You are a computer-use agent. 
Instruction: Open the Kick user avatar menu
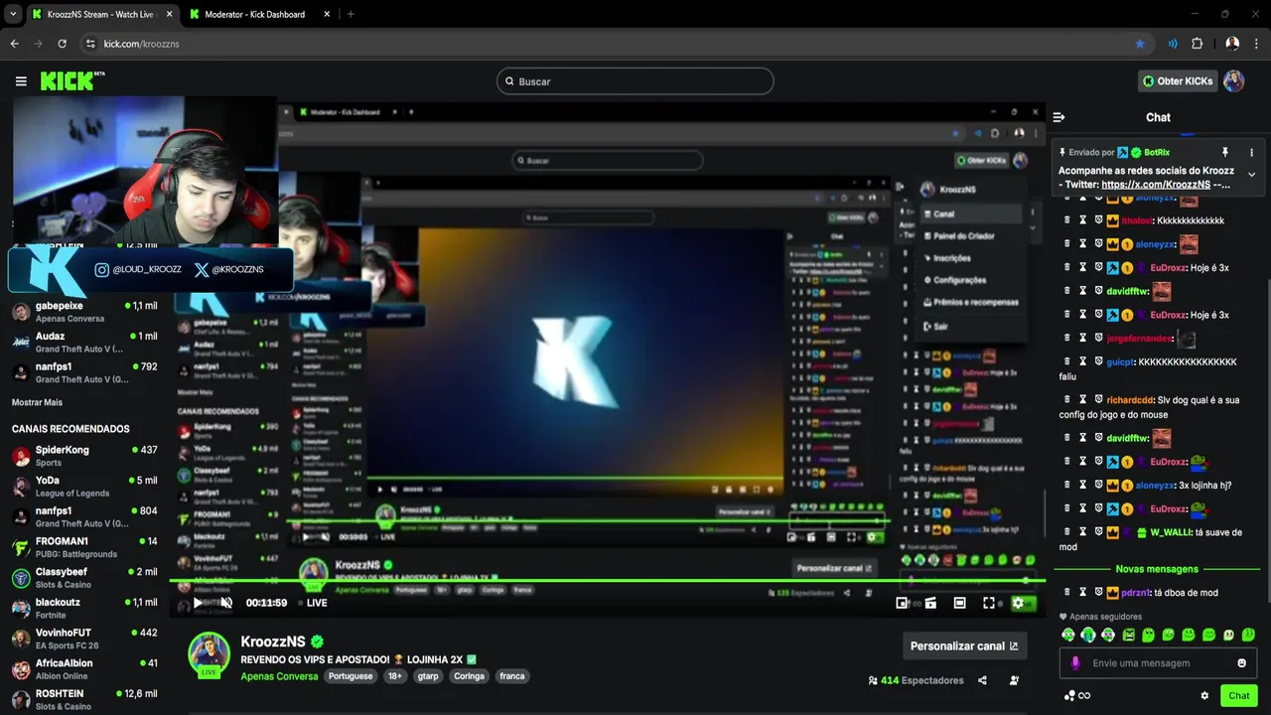(x=1234, y=81)
